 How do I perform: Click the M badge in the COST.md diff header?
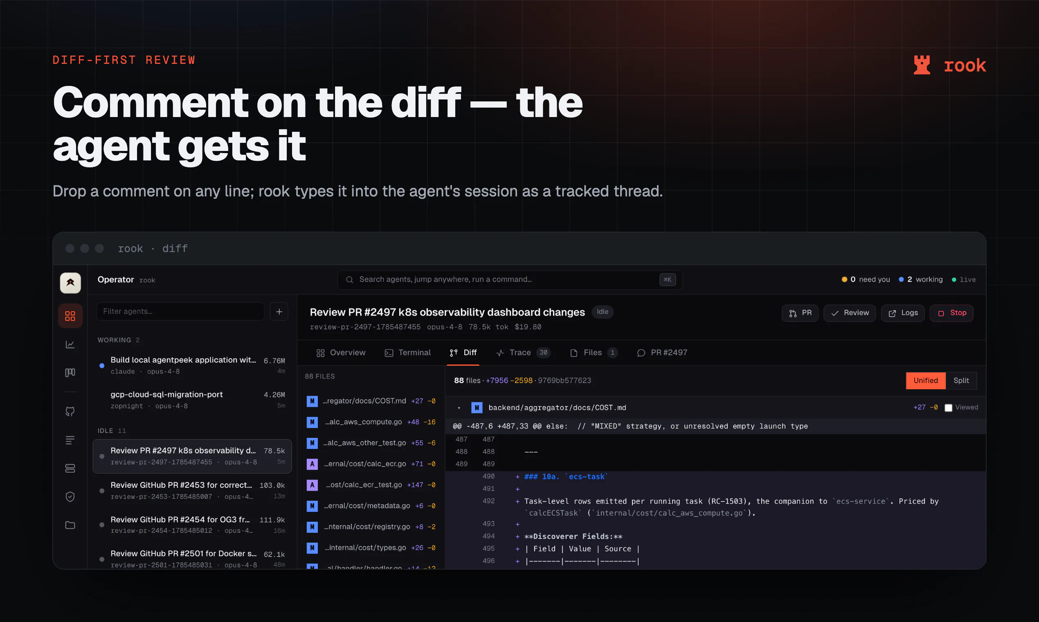[477, 408]
